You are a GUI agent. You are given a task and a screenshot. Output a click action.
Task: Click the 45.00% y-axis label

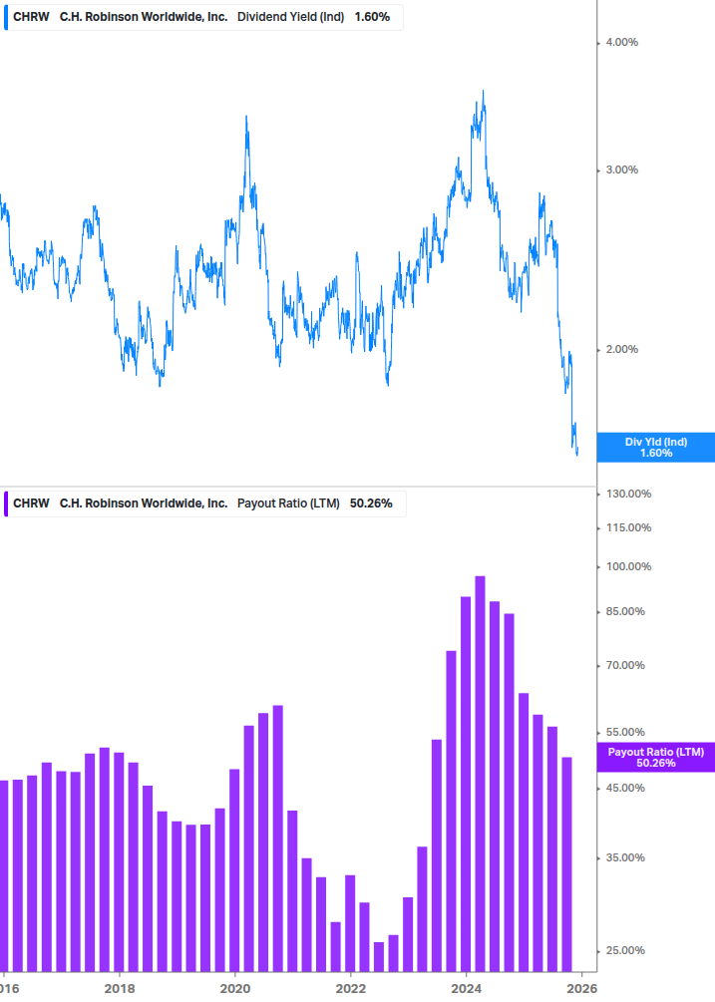(625, 788)
